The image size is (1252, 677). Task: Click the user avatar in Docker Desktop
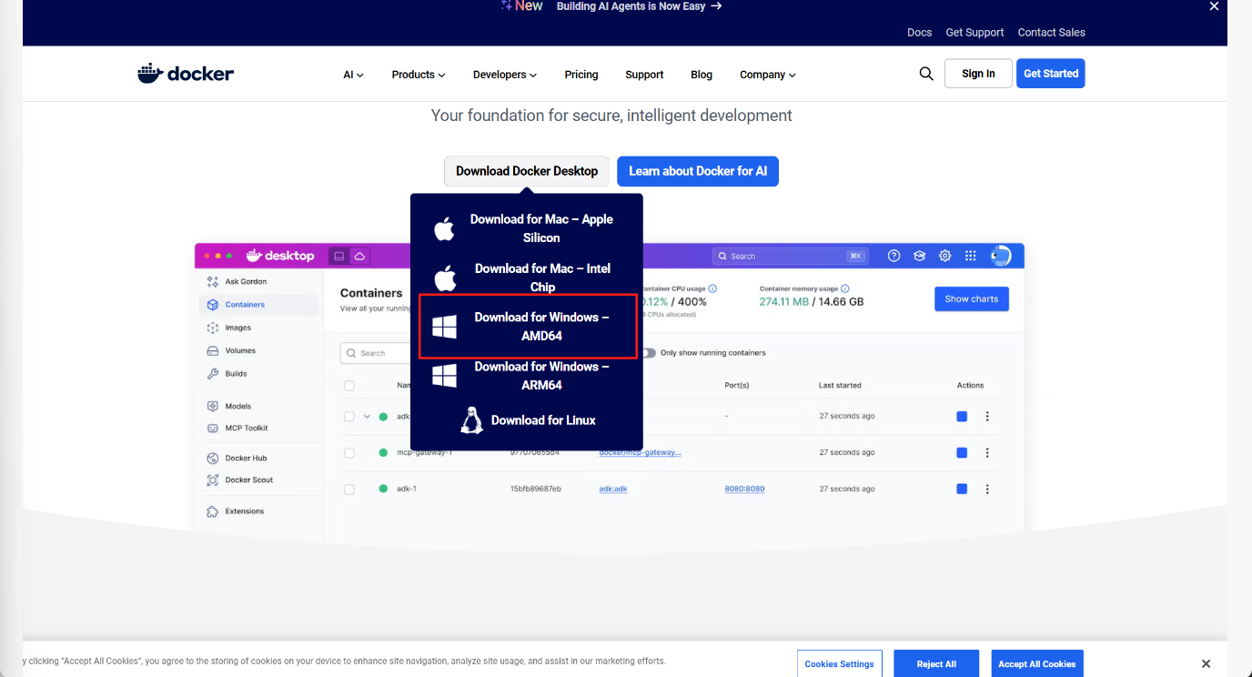1000,256
